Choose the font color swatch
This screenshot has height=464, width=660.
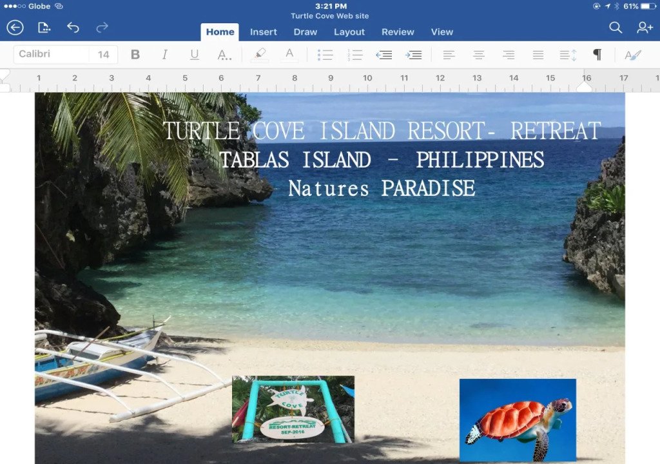[x=289, y=55]
